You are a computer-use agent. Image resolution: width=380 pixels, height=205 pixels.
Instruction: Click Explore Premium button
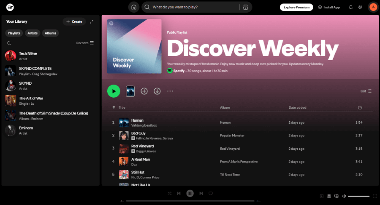[x=296, y=7]
